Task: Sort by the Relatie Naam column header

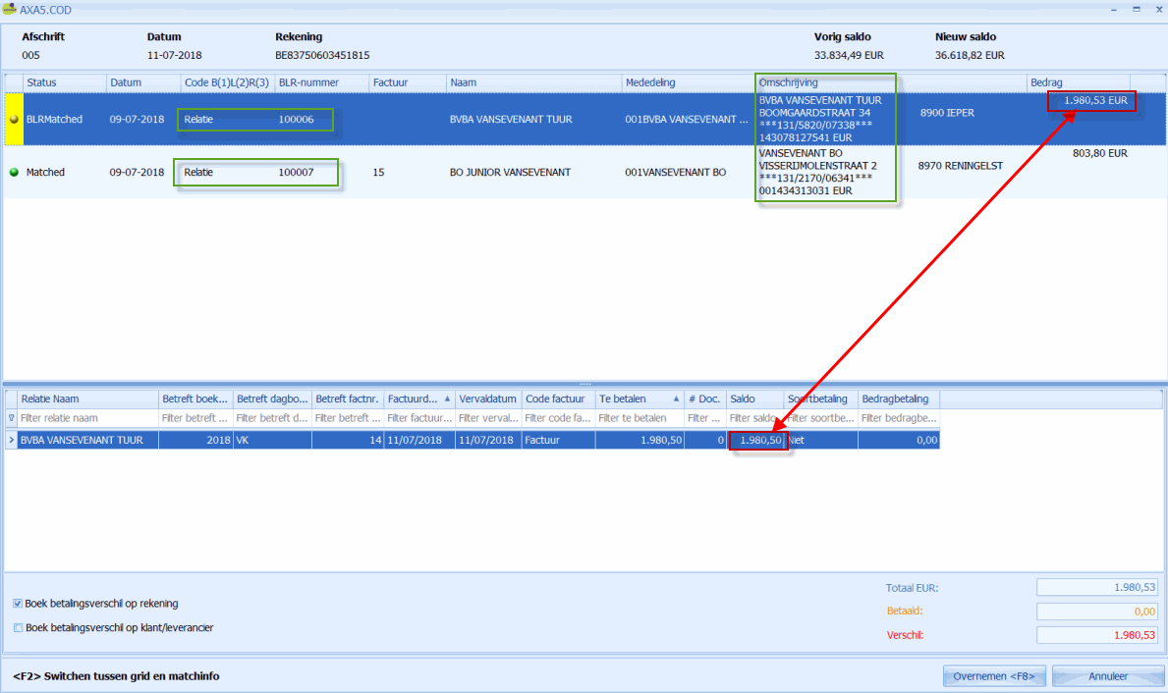Action: pos(88,400)
